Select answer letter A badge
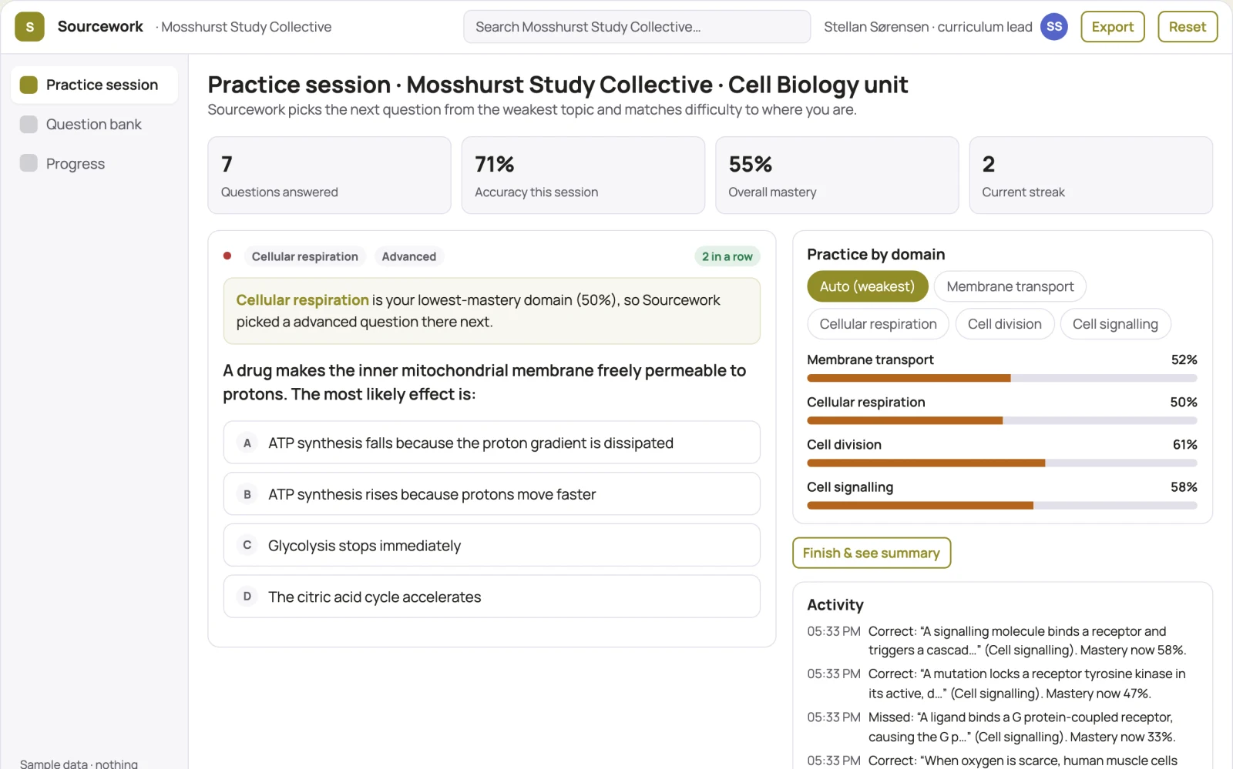The width and height of the screenshot is (1233, 769). pos(247,443)
